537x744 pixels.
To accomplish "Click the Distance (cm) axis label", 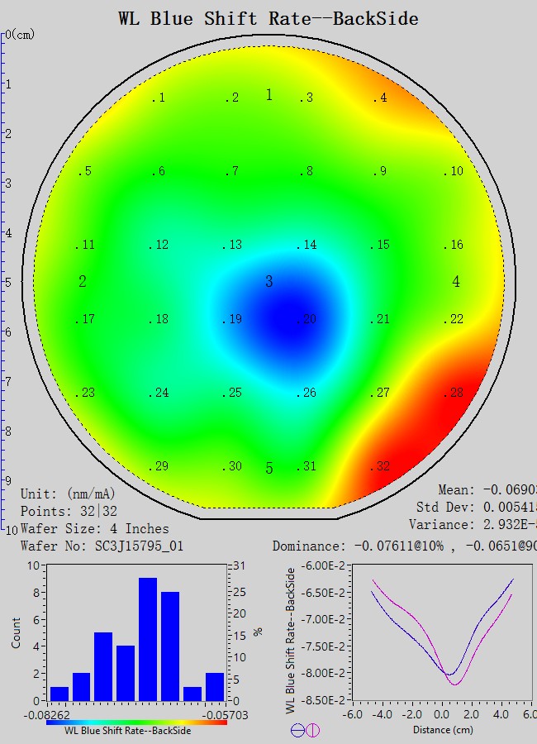I will click(x=442, y=729).
